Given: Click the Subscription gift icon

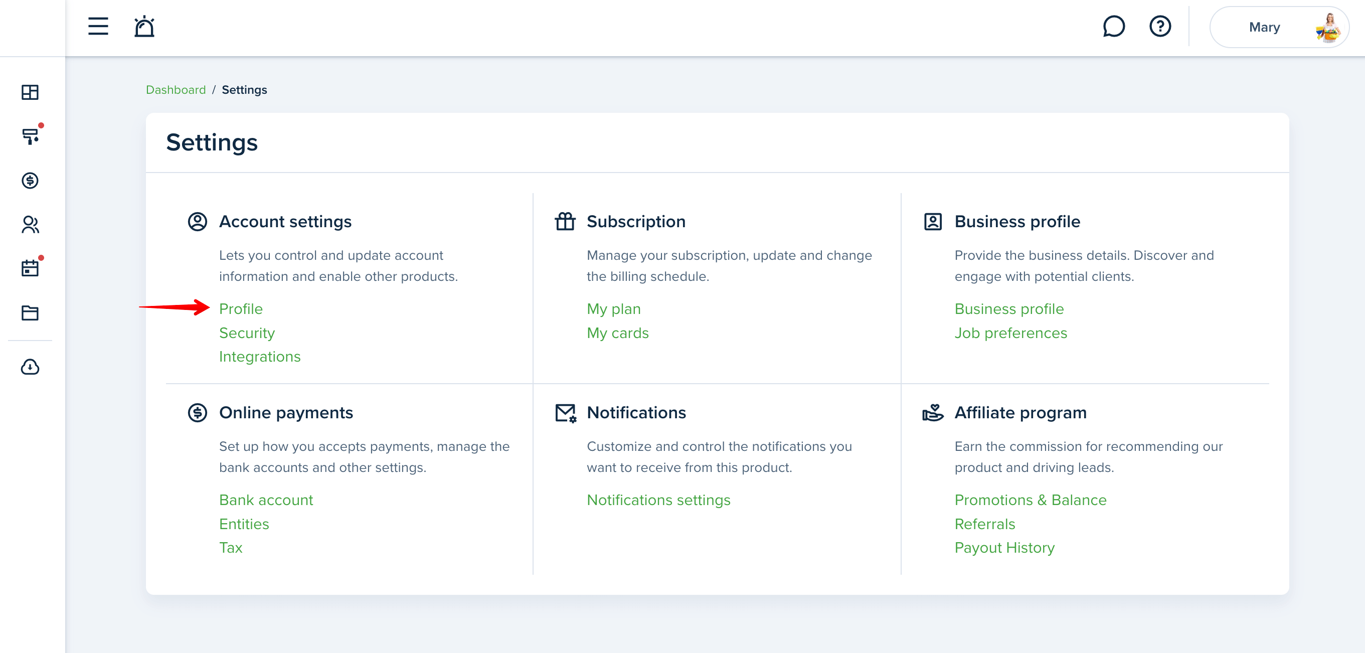Looking at the screenshot, I should click(565, 222).
